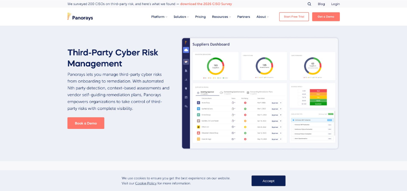Click the Acme Corp company logo icon
The height and width of the screenshot is (191, 407).
(x=199, y=102)
